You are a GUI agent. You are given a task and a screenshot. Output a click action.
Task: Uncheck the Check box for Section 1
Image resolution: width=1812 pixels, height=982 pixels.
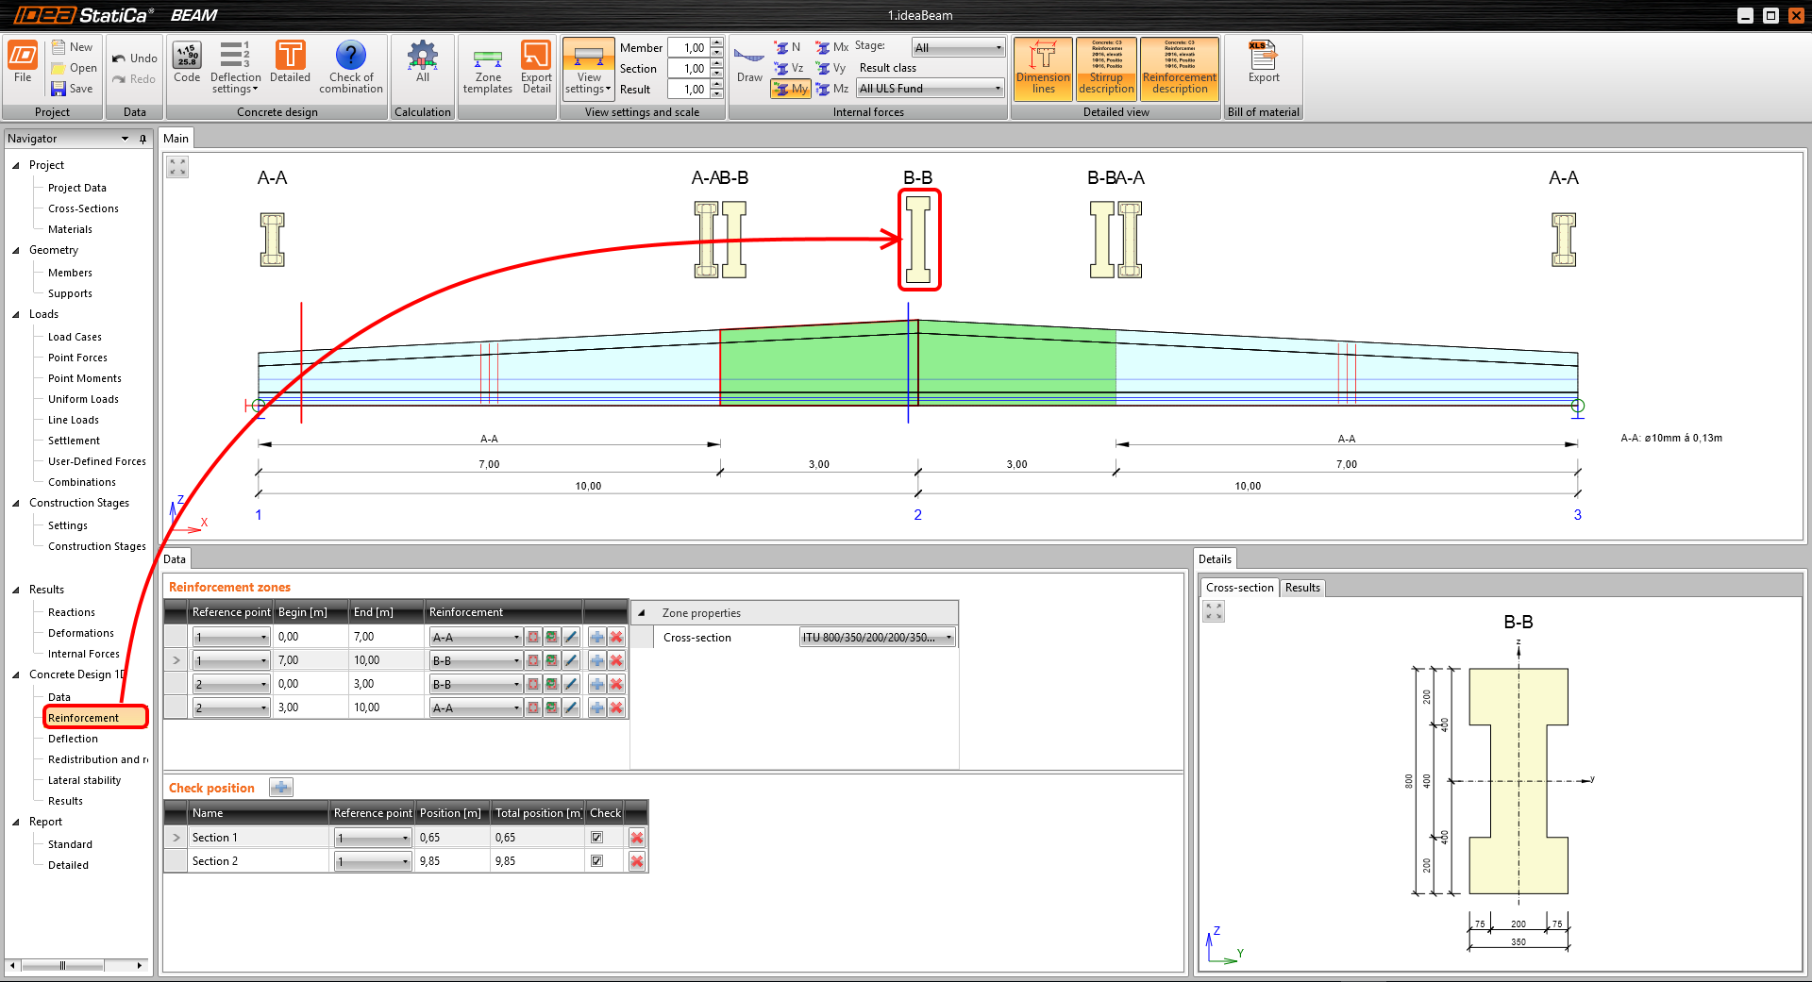click(x=596, y=838)
